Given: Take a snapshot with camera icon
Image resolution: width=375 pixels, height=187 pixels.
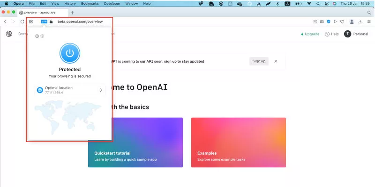Looking at the screenshot, I should pyautogui.click(x=322, y=22).
